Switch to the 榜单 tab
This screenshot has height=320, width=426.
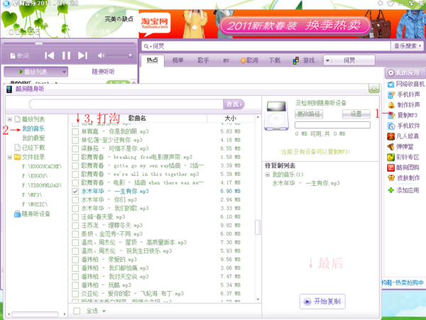177,60
